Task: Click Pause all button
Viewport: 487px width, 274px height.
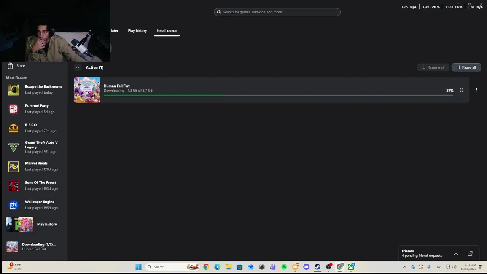Action: [x=466, y=67]
